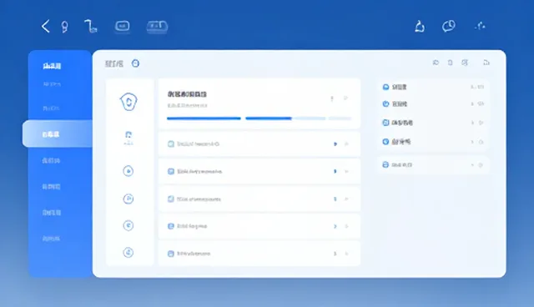
Task: Open the highlighted selected item in the blue sidebar
Action: pyautogui.click(x=58, y=133)
